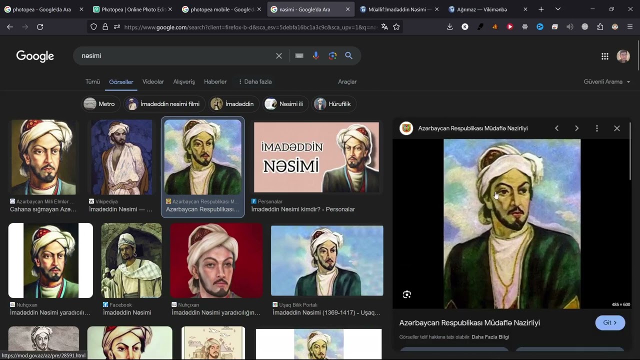Select Nəsimi ili filter chip
640x360 pixels.
[285, 104]
